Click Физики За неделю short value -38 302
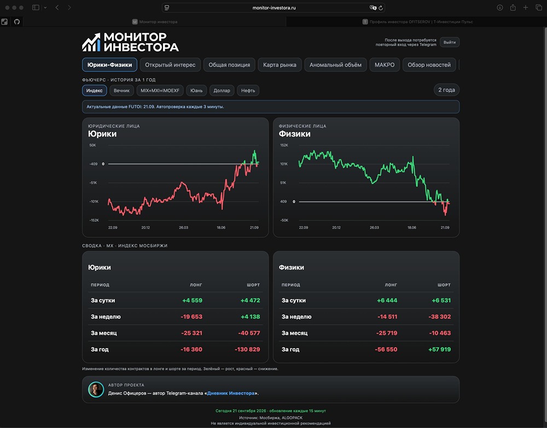Image resolution: width=547 pixels, height=428 pixels. coord(440,317)
